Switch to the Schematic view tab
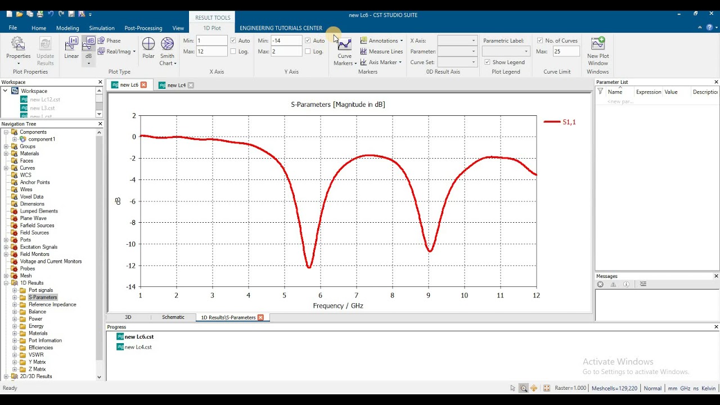The height and width of the screenshot is (405, 720). tap(173, 317)
